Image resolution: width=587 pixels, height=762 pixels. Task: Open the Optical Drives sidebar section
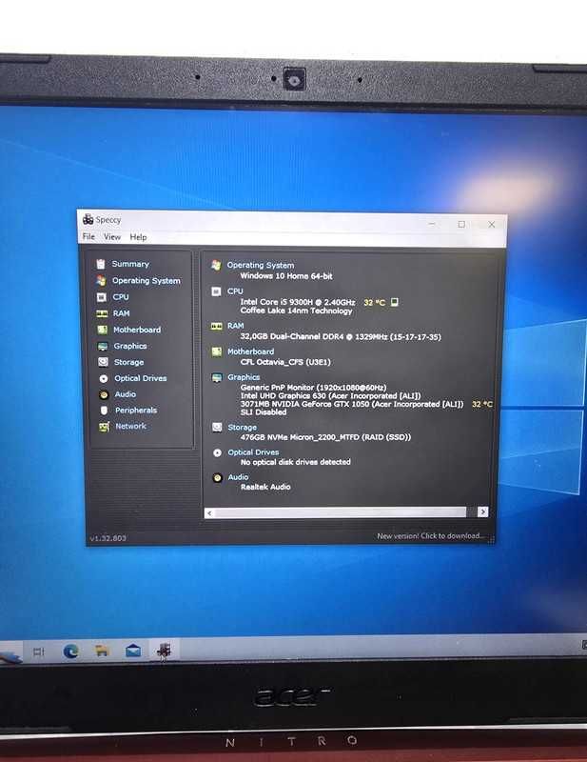[x=140, y=378]
